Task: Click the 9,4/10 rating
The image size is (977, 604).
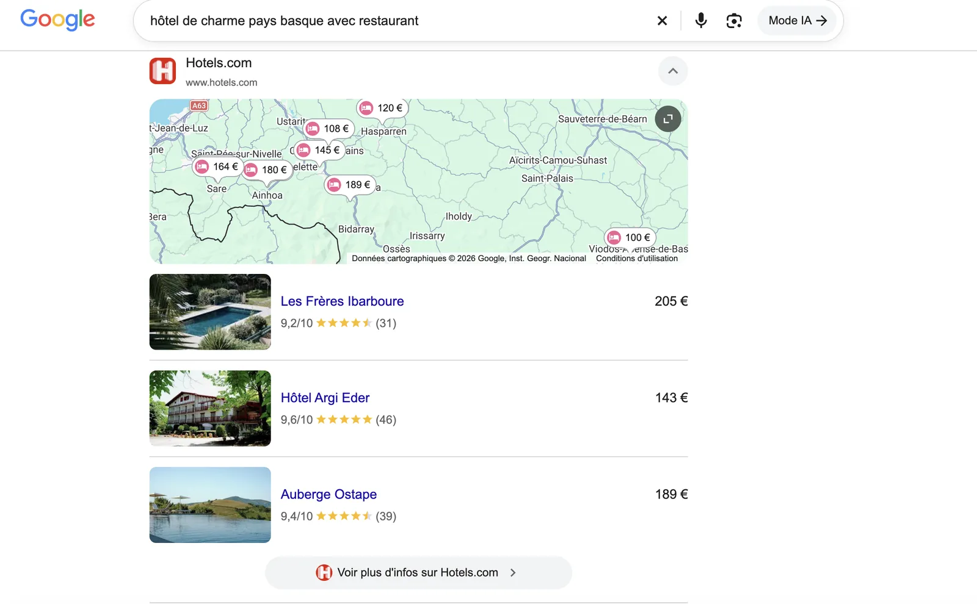Action: (x=297, y=516)
